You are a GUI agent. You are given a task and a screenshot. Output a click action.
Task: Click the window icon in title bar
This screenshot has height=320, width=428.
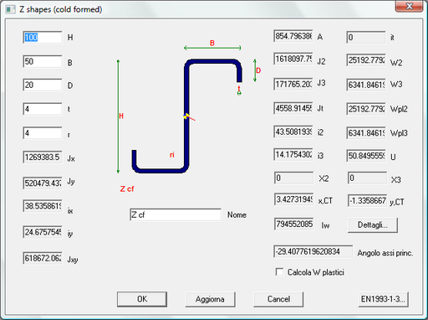10,9
